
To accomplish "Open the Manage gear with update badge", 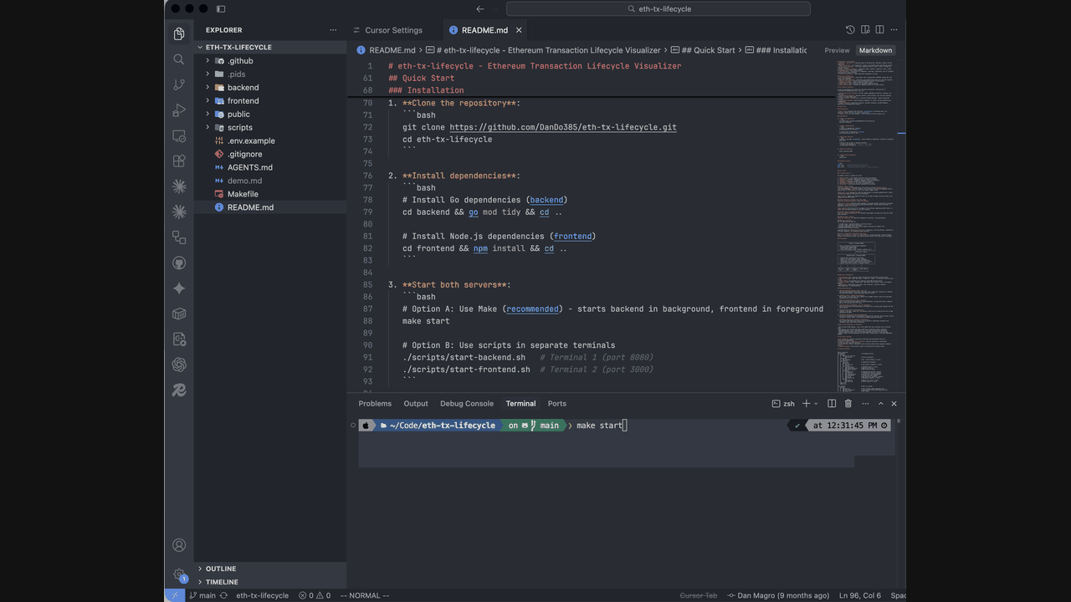I will 179,574.
